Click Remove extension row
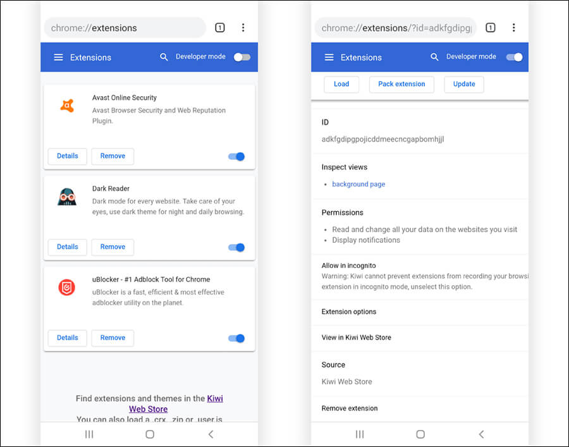569x447 pixels. pos(420,408)
